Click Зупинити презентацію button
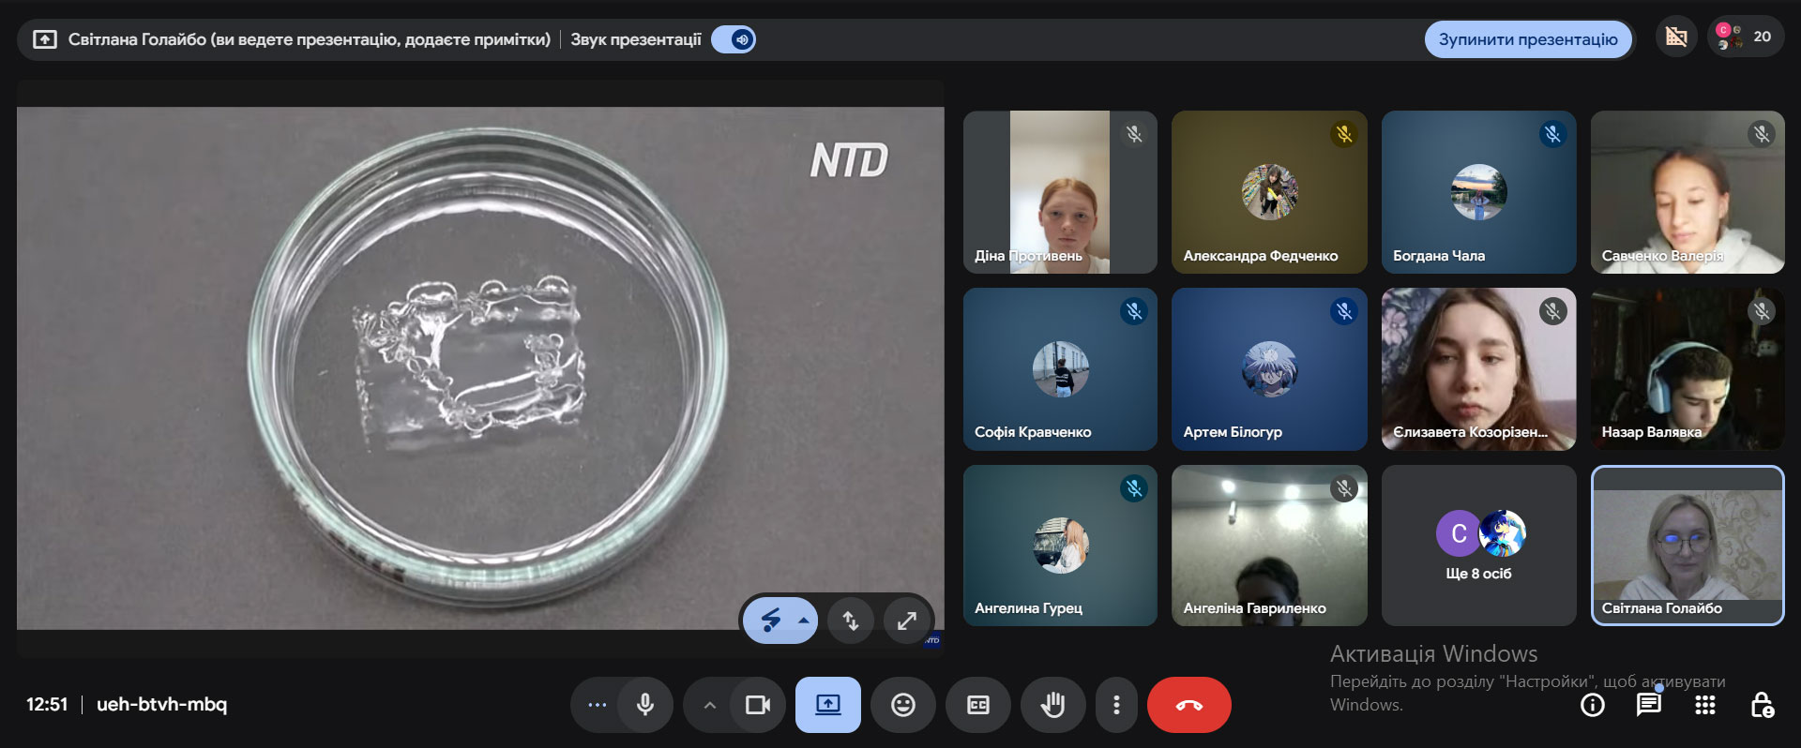Image resolution: width=1801 pixels, height=748 pixels. (x=1527, y=39)
